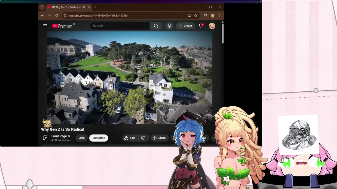Mute tab via speaker icon
This screenshot has width=337, height=189.
click(x=84, y=7)
